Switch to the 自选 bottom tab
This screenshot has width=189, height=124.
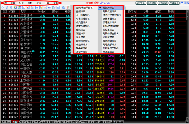pyautogui.click(x=108, y=122)
